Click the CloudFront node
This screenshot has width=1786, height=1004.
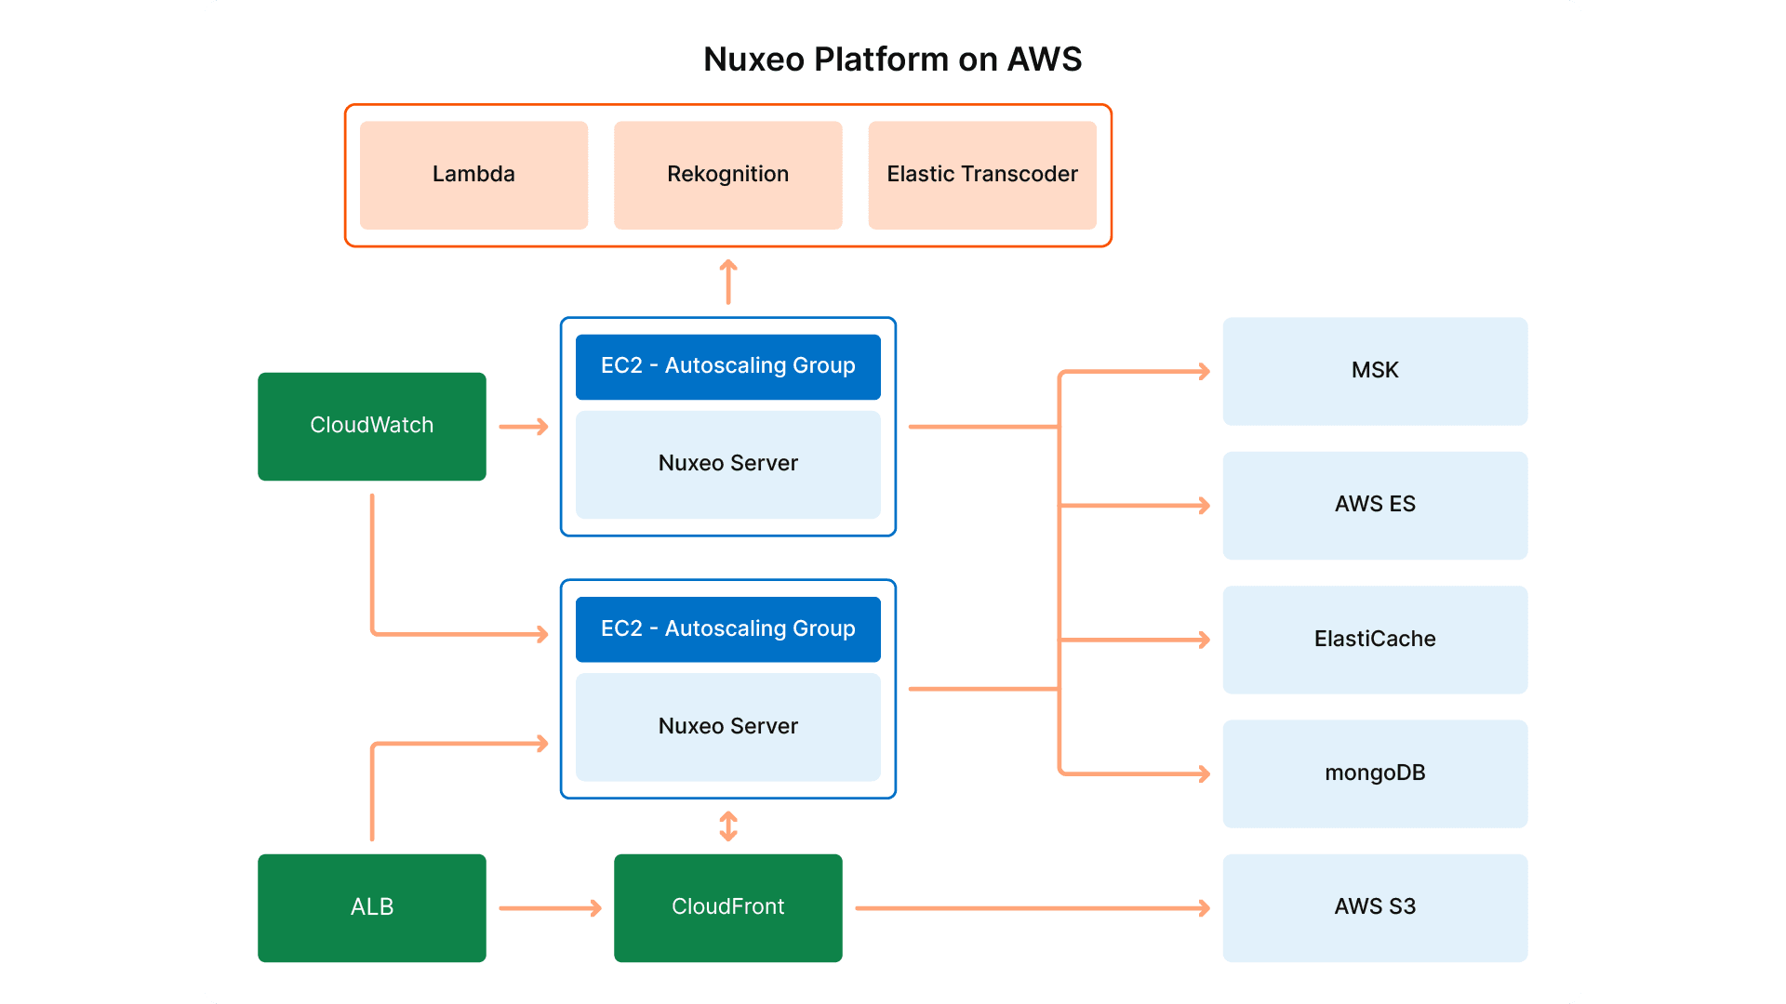click(x=727, y=907)
